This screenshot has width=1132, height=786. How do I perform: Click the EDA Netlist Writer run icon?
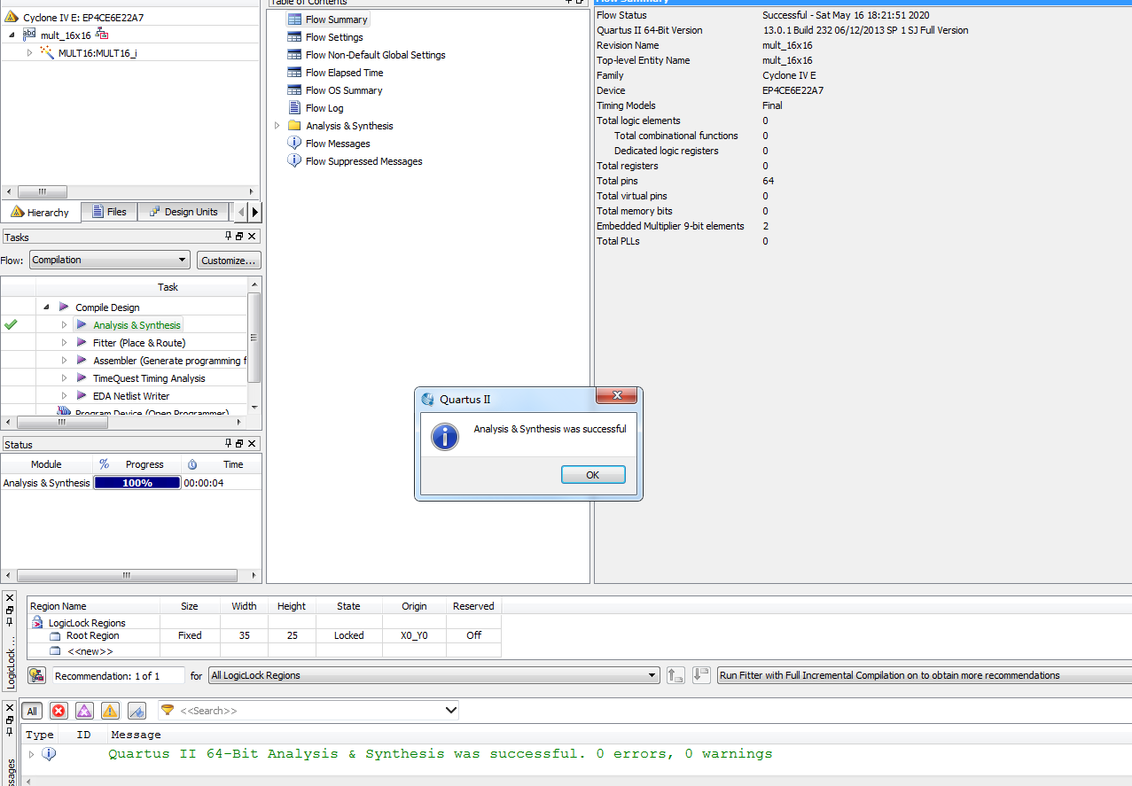[82, 396]
